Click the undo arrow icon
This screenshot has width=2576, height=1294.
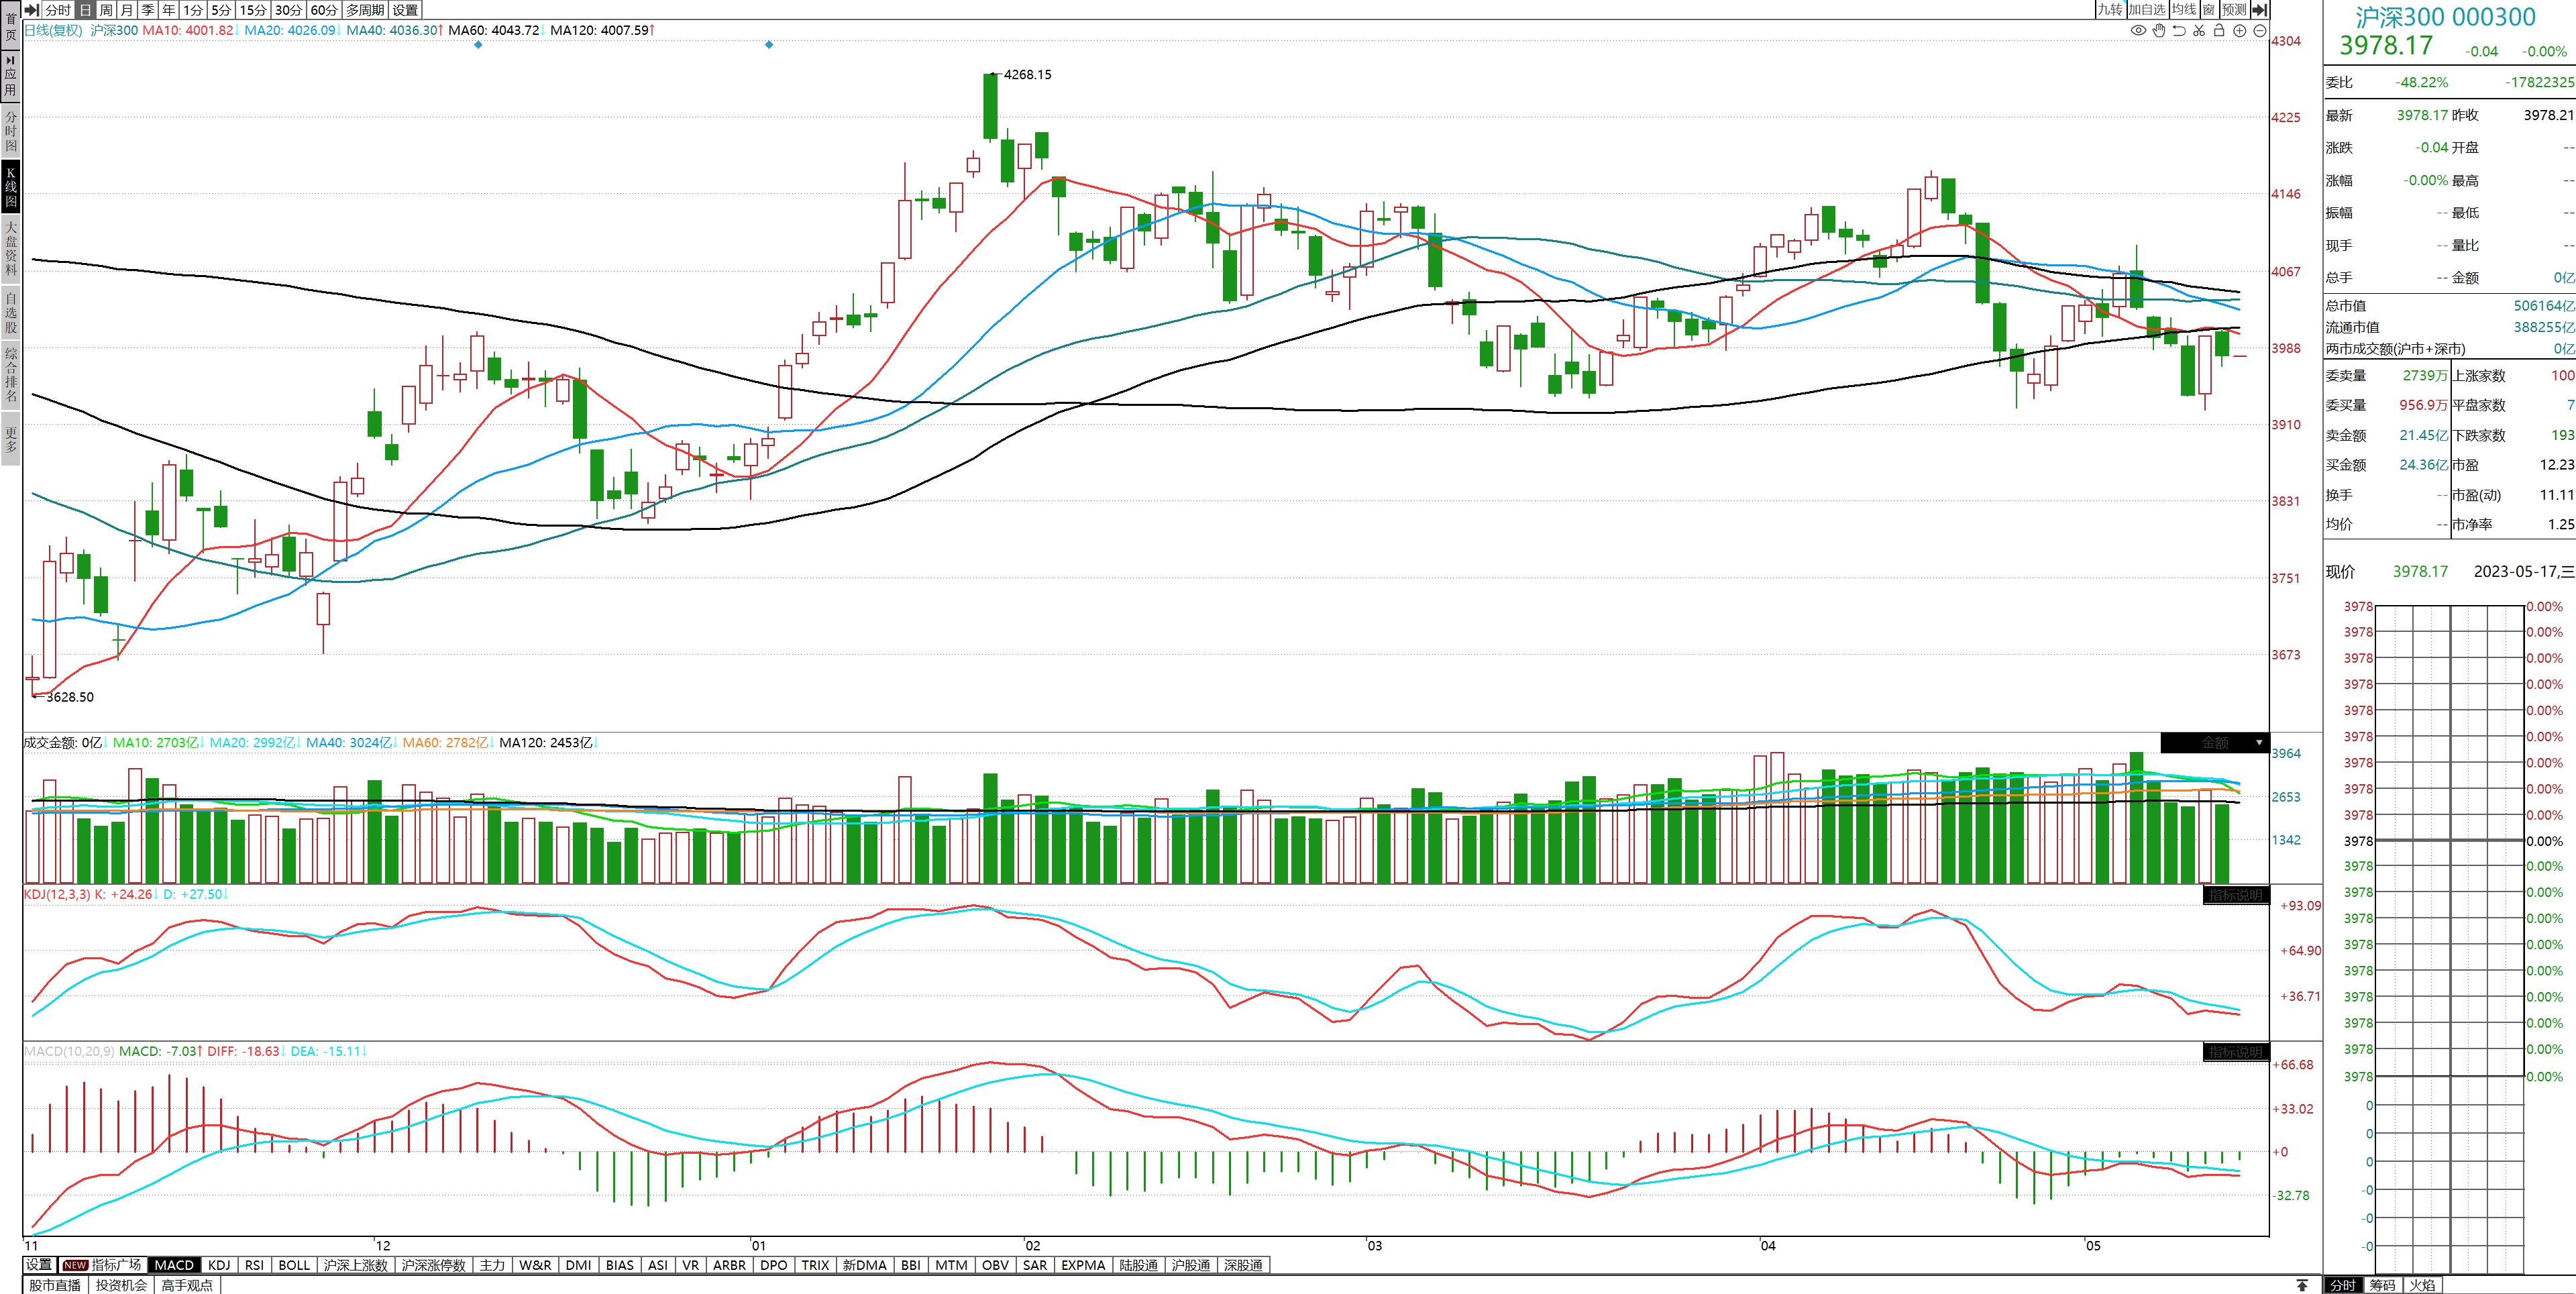pos(2179,30)
